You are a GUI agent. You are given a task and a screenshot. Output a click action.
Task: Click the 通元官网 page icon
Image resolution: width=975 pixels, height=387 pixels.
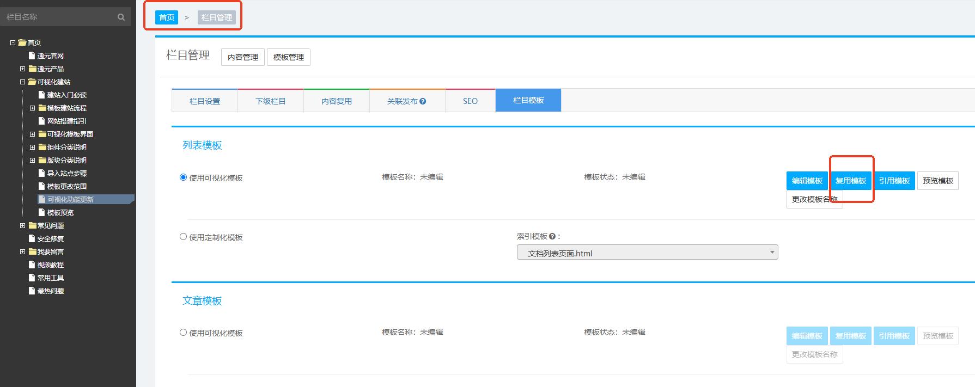pyautogui.click(x=32, y=56)
